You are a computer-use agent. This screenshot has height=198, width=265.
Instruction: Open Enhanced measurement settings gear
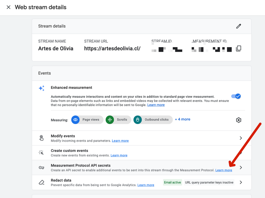[238, 120]
